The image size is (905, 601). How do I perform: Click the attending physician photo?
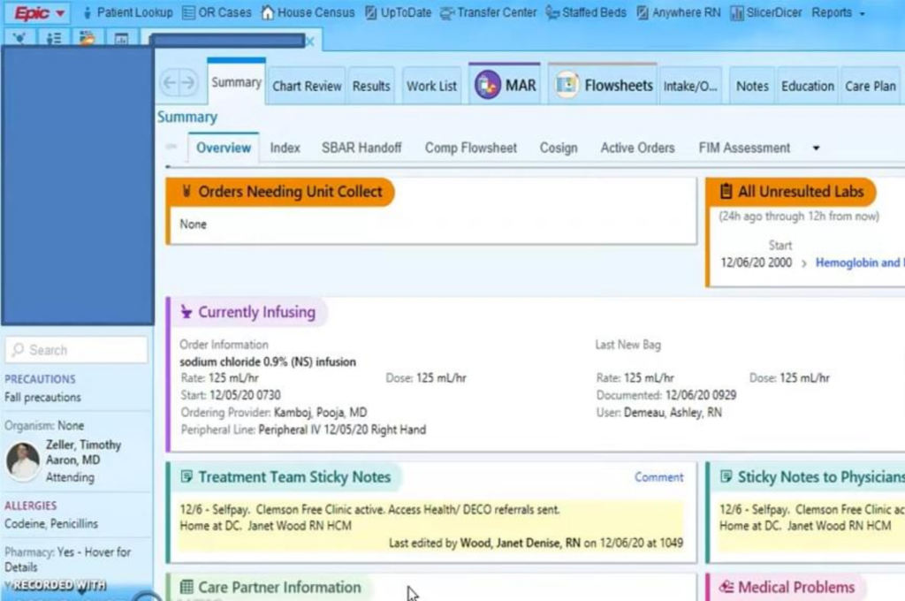click(22, 460)
